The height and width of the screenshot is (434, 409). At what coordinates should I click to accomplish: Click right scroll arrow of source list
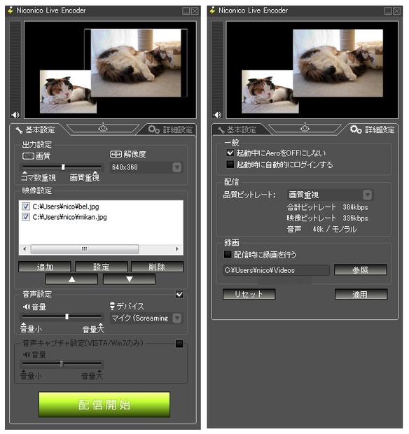click(x=177, y=248)
